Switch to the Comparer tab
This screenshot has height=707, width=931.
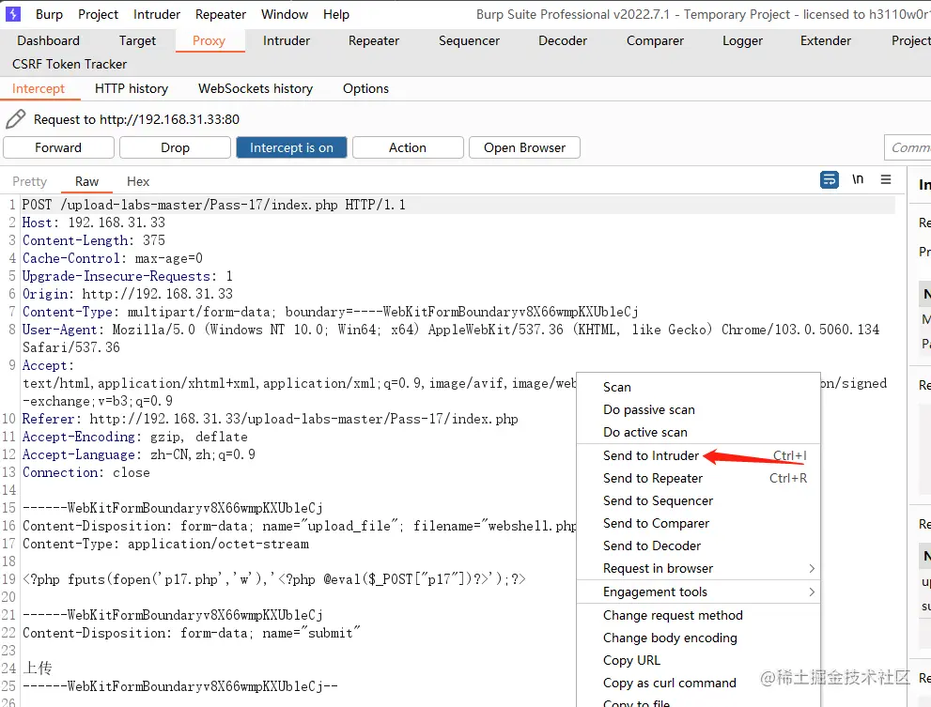click(x=655, y=40)
